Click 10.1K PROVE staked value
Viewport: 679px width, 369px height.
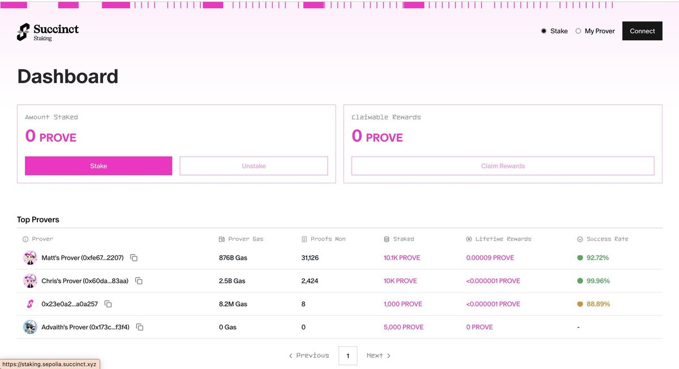coord(402,258)
